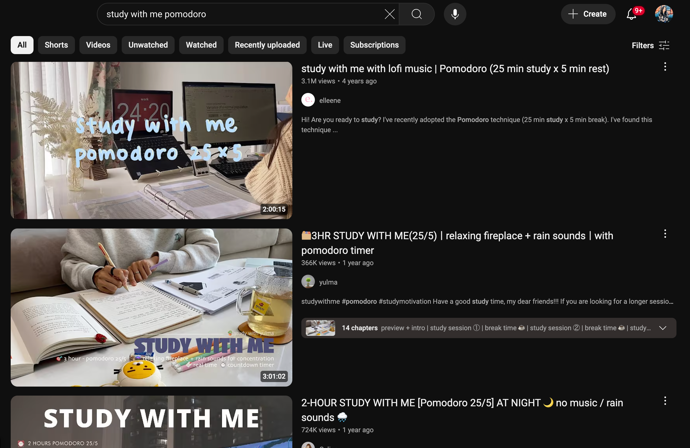Click the Live filter button
This screenshot has height=448, width=690.
point(325,45)
